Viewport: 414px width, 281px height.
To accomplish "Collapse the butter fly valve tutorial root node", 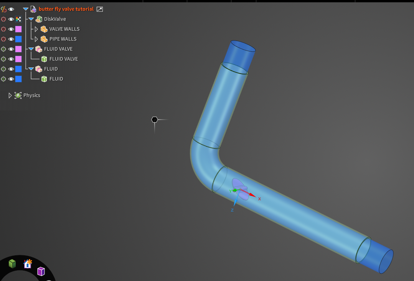I will click(x=26, y=9).
